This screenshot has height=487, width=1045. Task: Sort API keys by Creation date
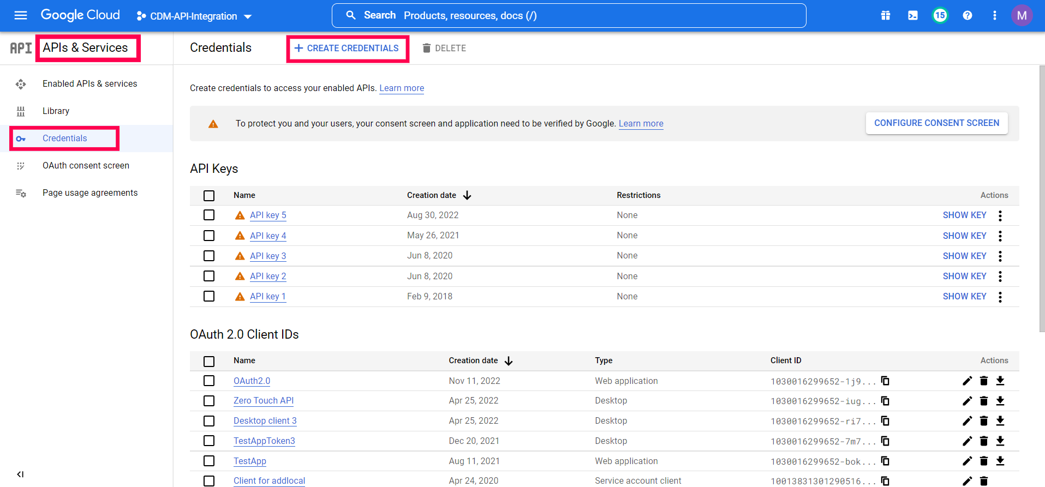point(439,195)
